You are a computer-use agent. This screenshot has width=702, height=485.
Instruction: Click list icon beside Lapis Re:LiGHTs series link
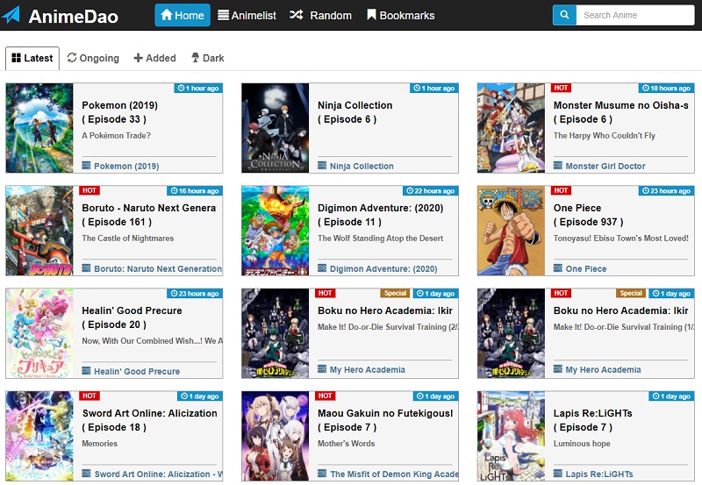(x=558, y=474)
